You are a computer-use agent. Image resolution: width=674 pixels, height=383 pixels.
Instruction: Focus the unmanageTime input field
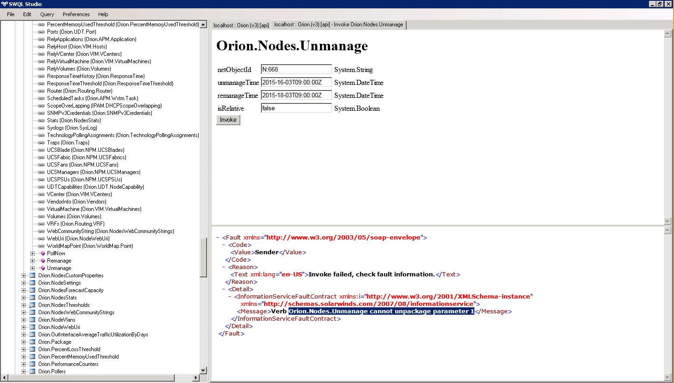(x=296, y=83)
